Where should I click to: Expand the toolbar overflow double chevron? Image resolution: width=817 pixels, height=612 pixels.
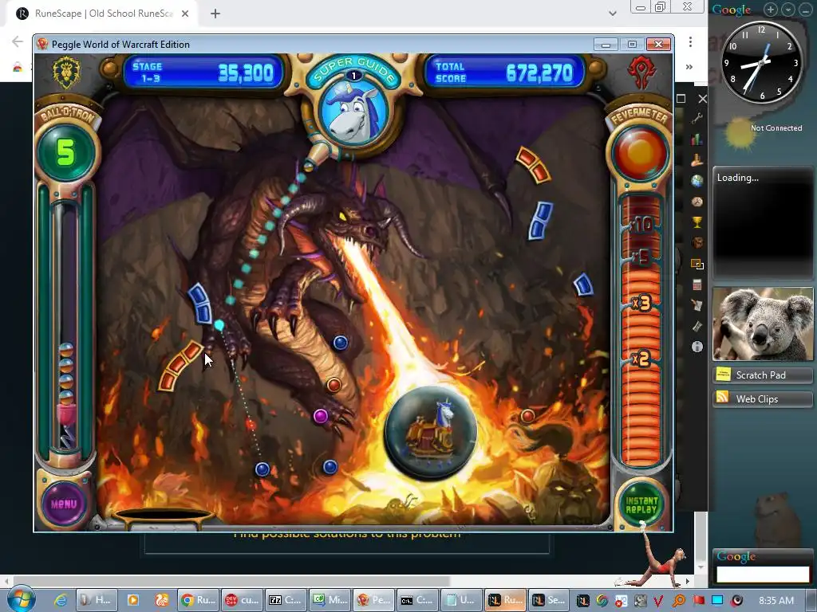[689, 67]
